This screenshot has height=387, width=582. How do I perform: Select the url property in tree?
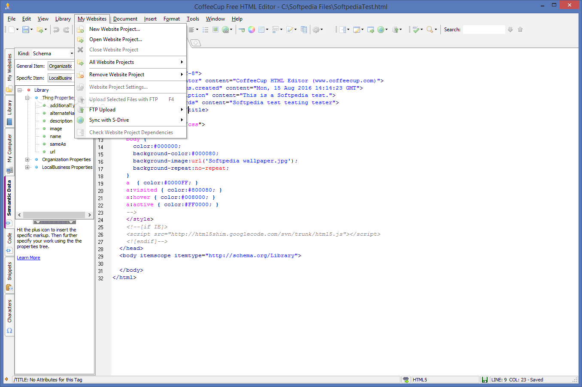pos(52,152)
